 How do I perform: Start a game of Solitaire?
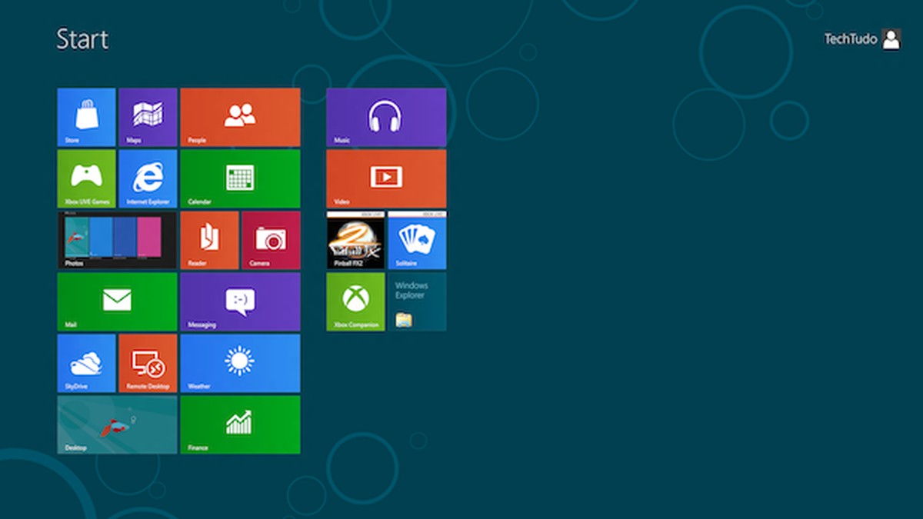point(417,240)
